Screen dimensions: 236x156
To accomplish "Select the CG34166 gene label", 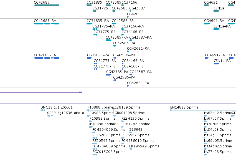I will pos(129,2).
